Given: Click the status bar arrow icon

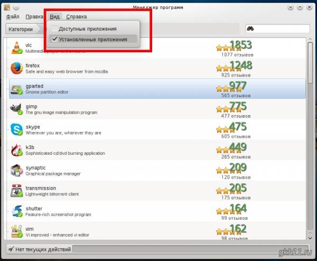Looking at the screenshot, I should (11, 249).
